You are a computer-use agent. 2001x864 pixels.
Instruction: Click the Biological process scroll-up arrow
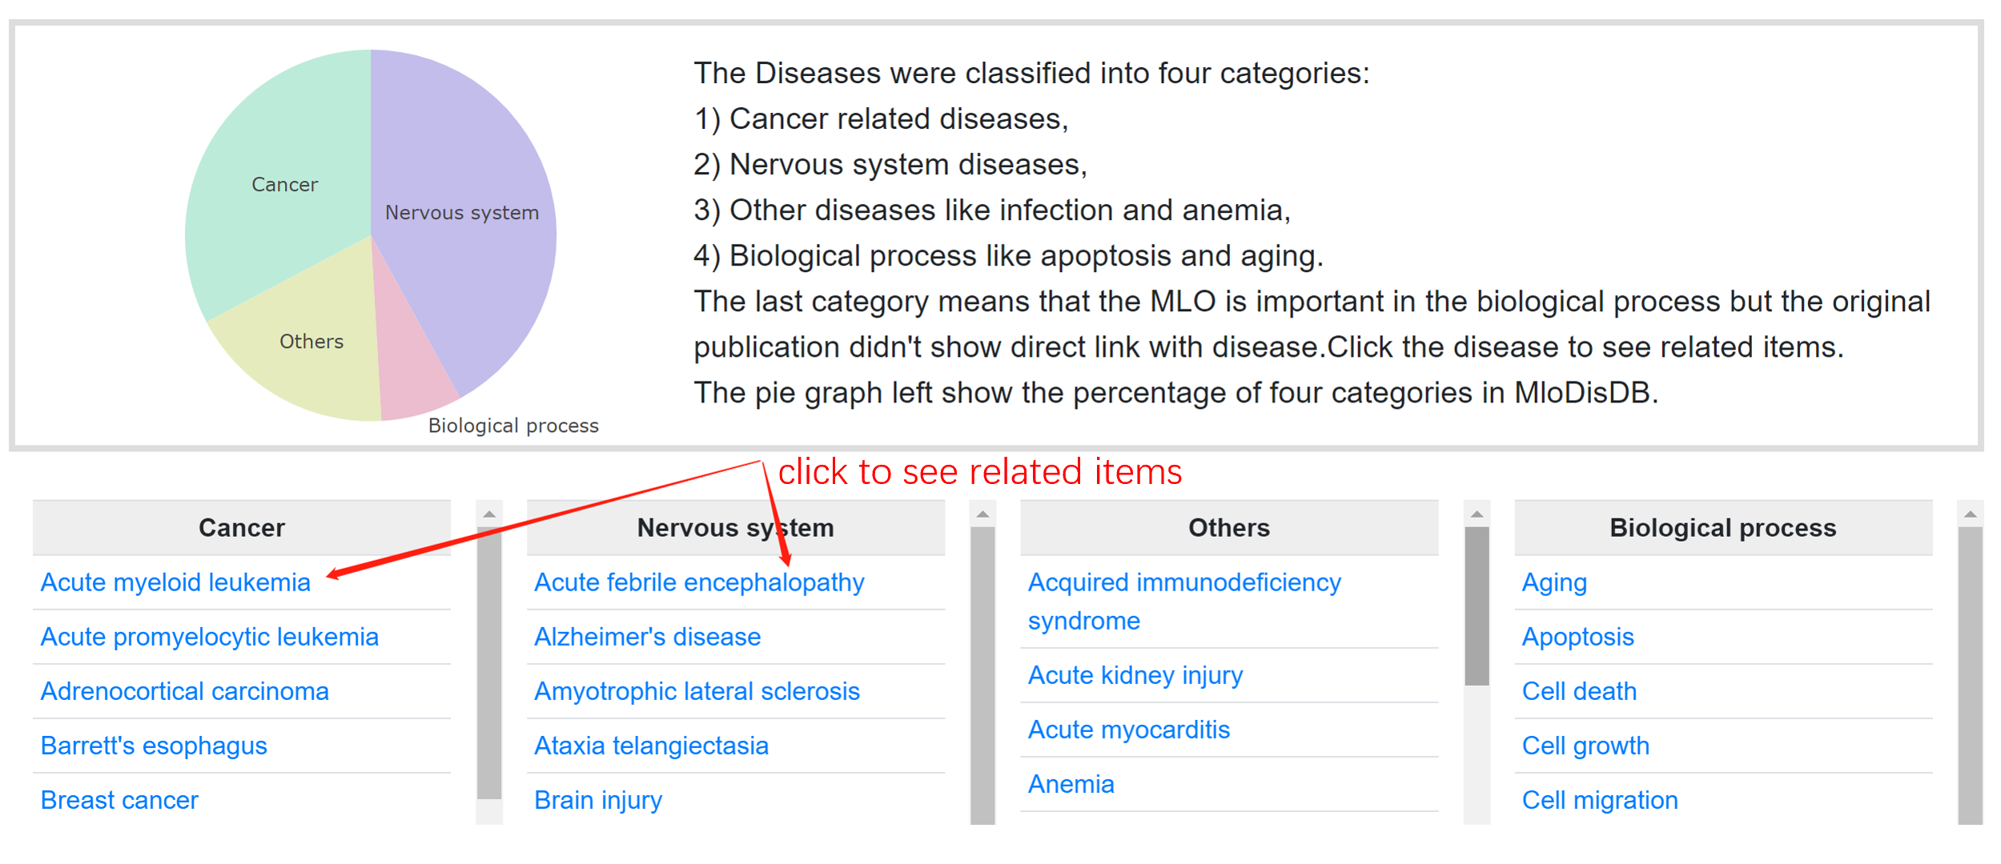pyautogui.click(x=1971, y=514)
